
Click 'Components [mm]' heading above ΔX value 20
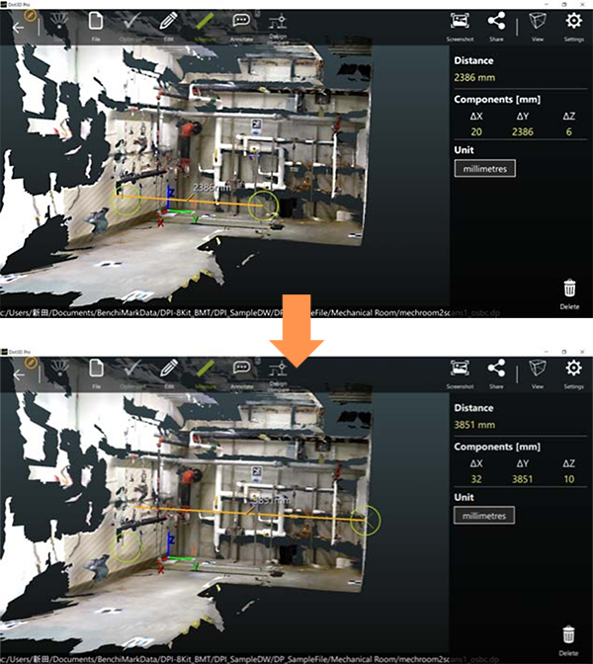(497, 100)
